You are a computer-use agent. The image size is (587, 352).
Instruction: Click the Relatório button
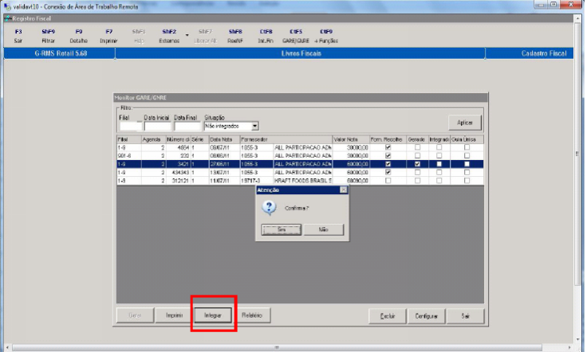(252, 315)
